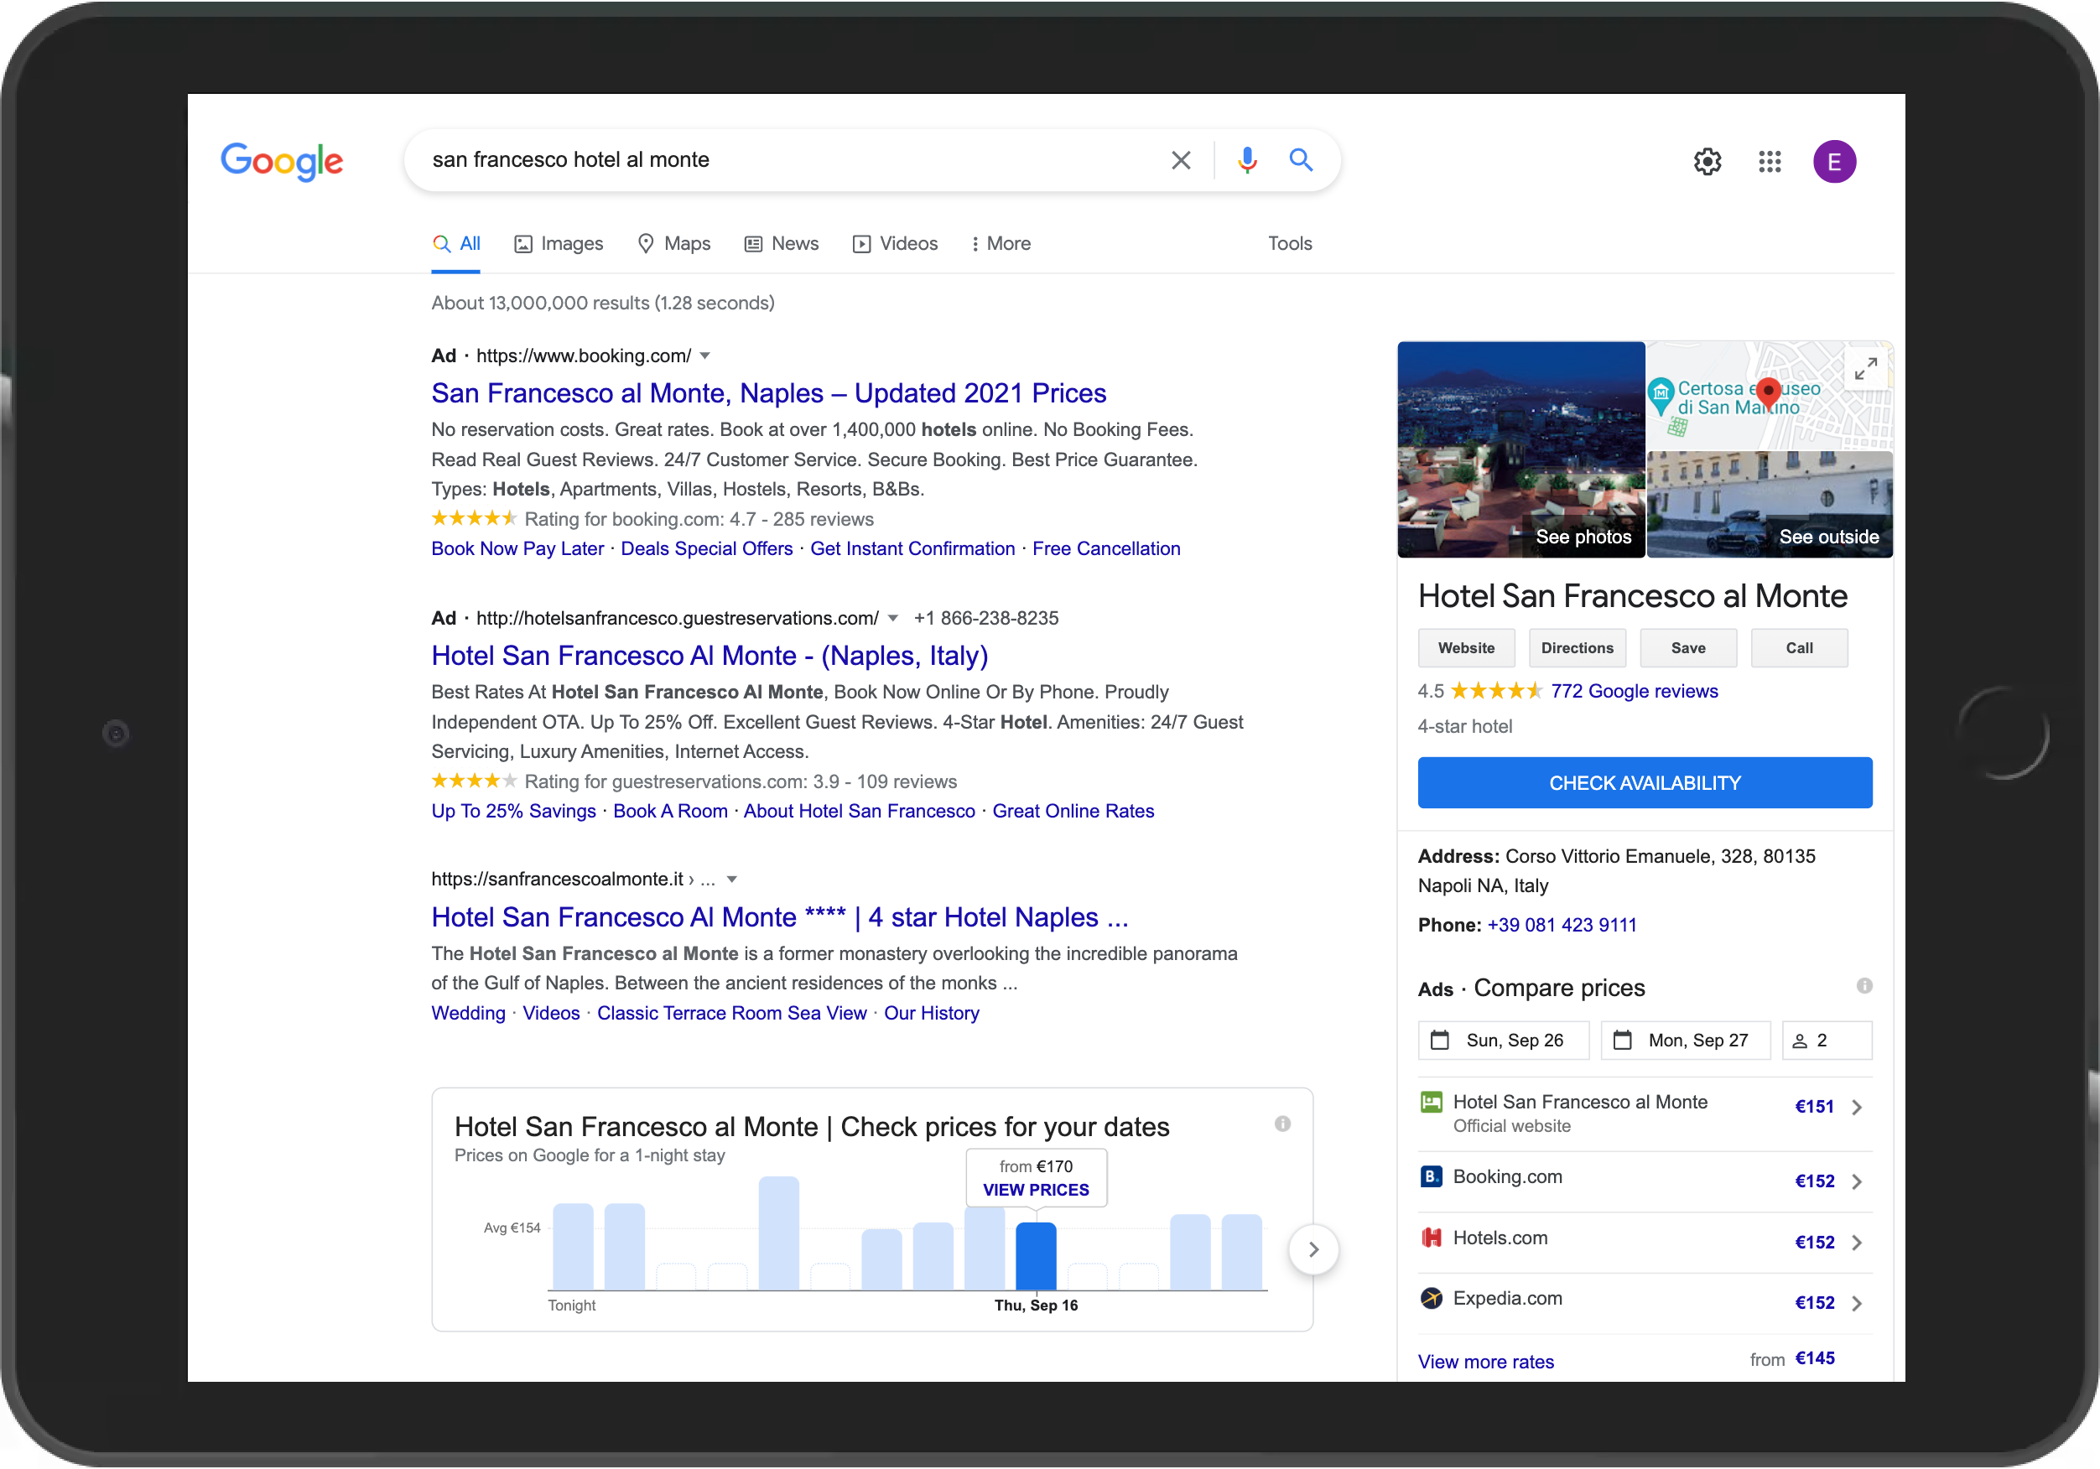Image resolution: width=2100 pixels, height=1469 pixels.
Task: Open dropdown arrow next to booking.com ad URL
Action: pos(704,356)
